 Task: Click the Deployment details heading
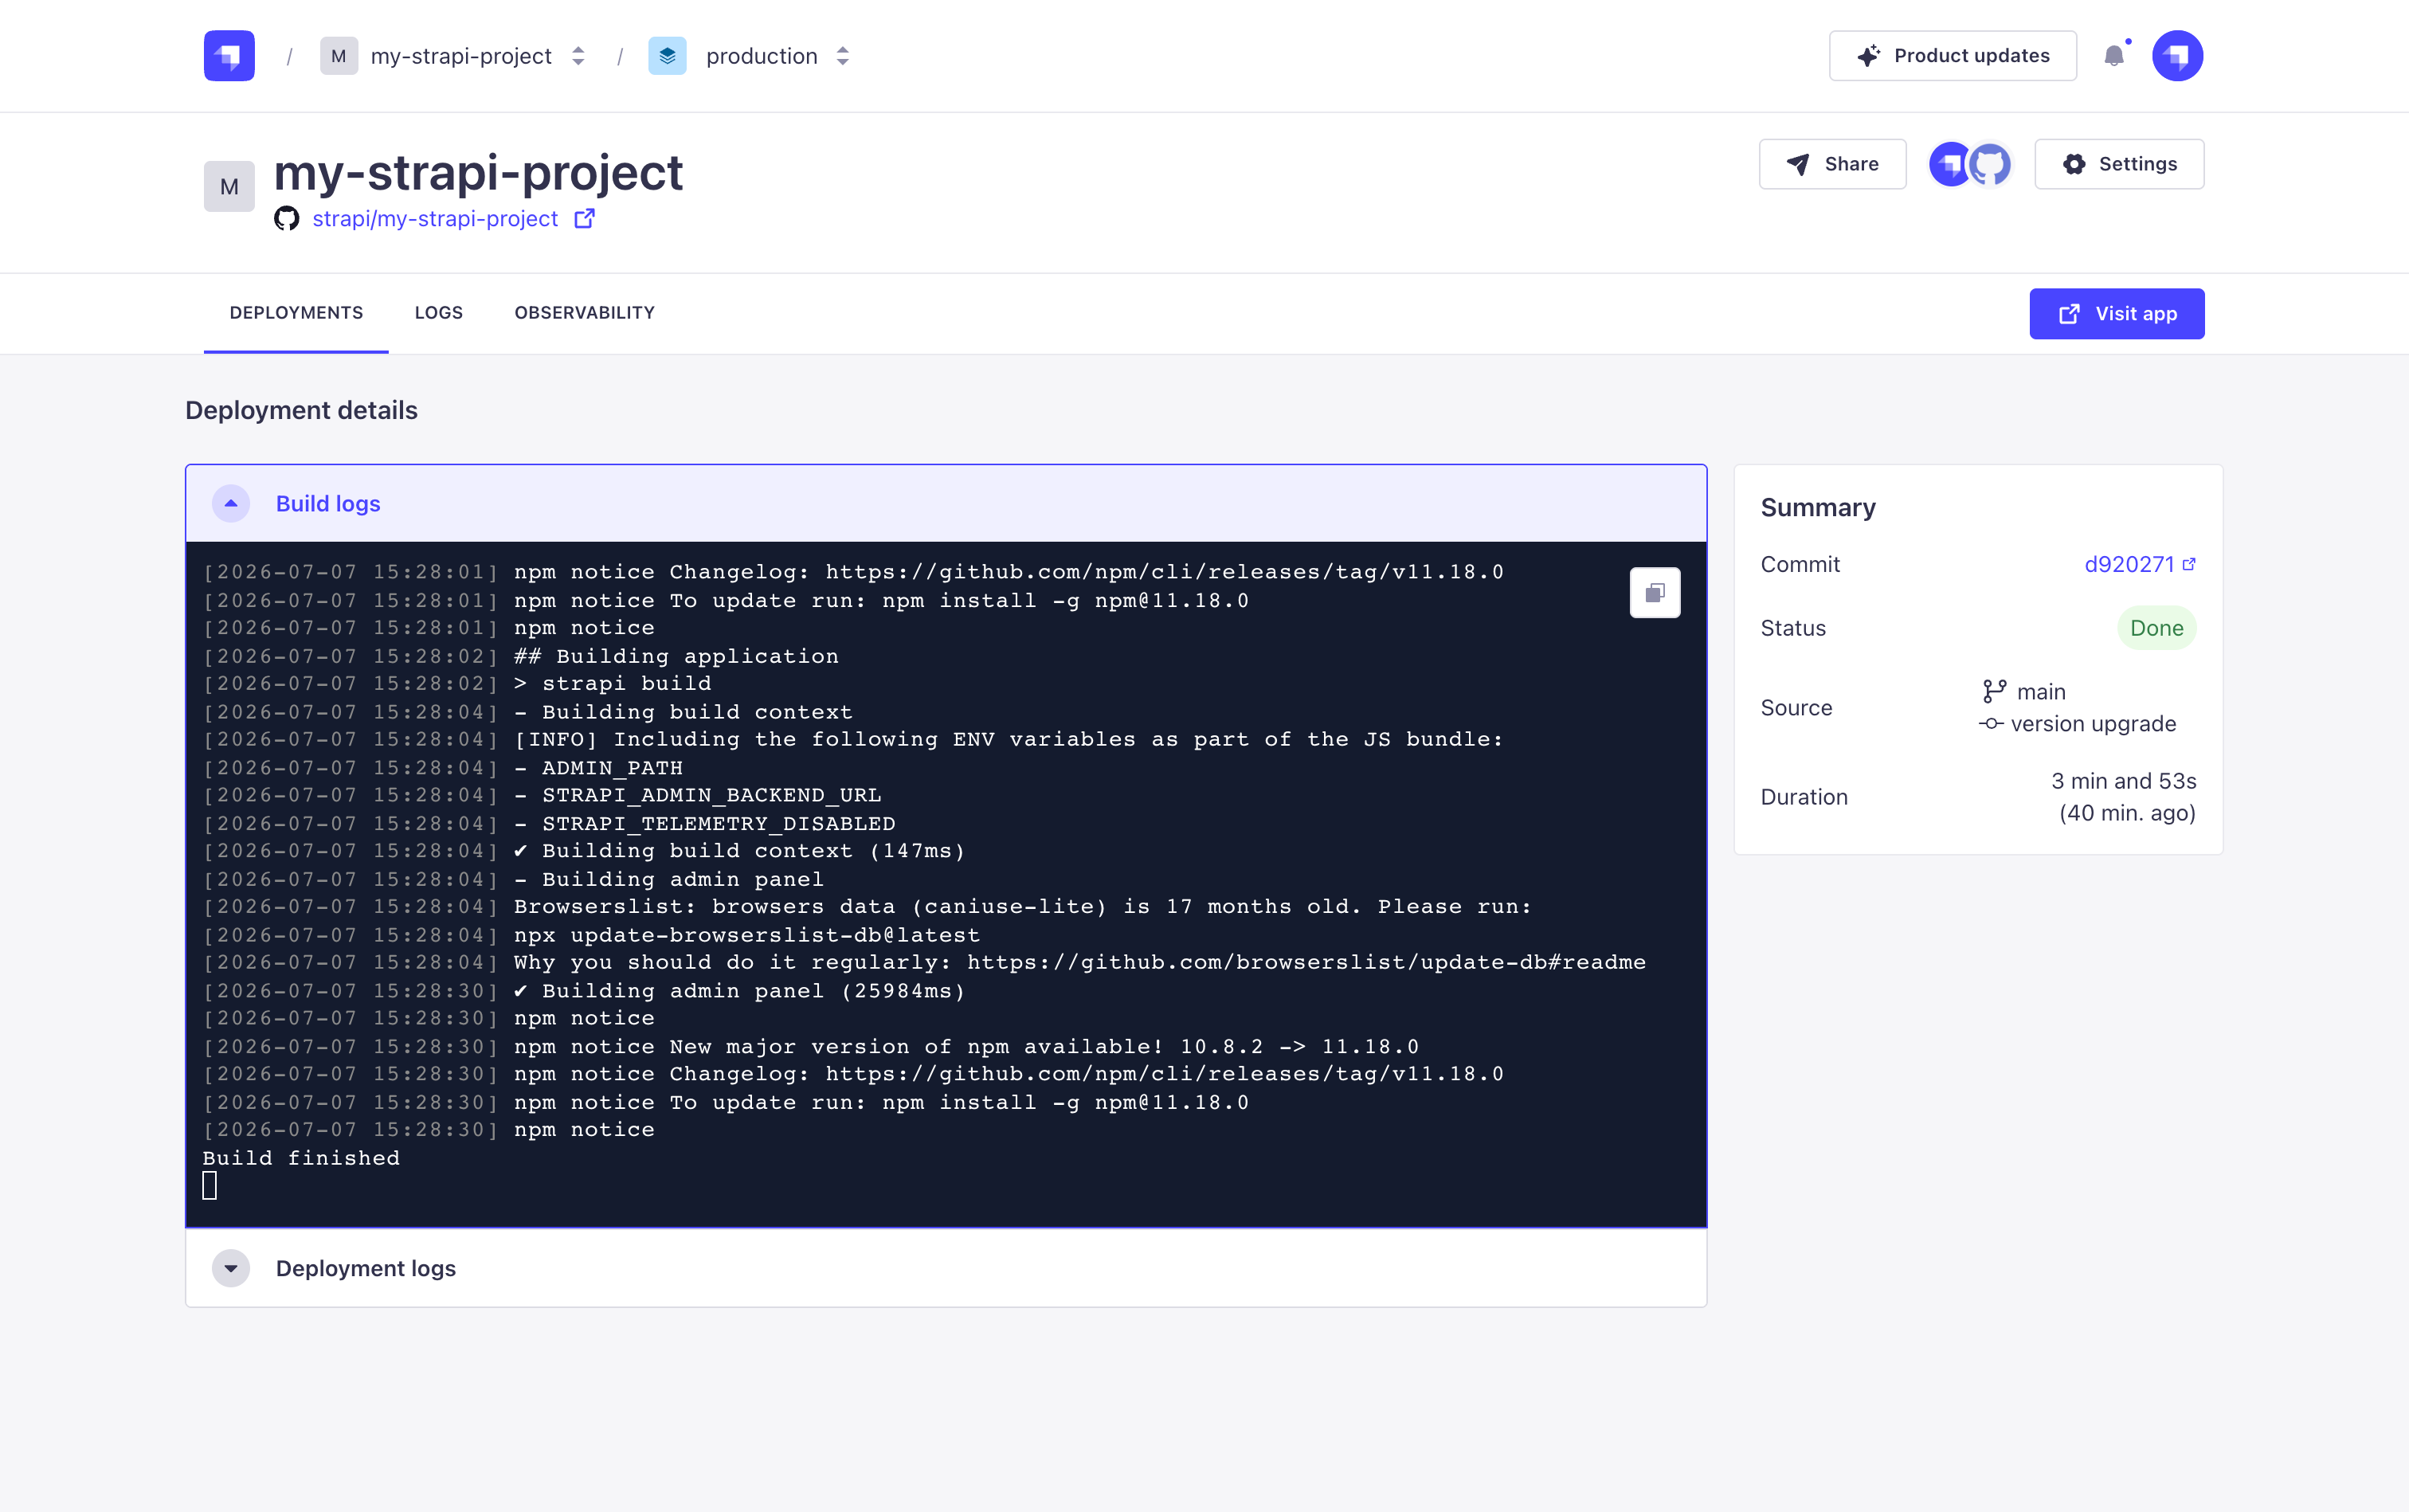301,411
